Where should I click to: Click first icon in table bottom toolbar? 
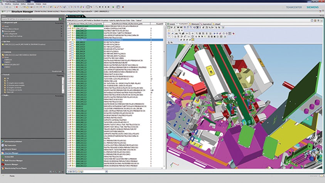68,171
